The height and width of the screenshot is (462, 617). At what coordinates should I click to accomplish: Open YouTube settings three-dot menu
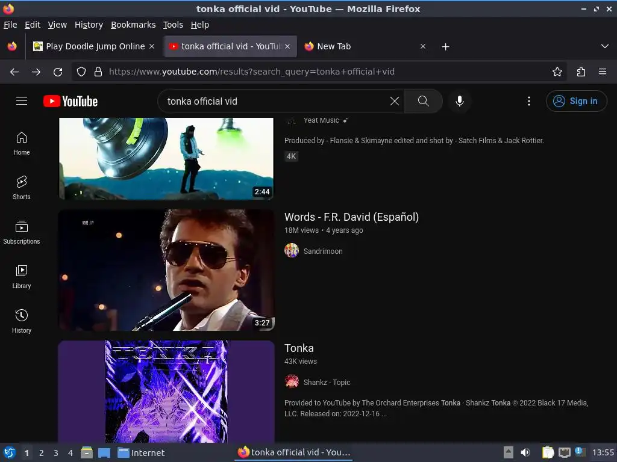[x=529, y=101]
